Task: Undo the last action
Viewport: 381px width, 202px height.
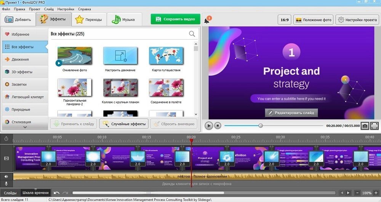Action: [x=57, y=193]
